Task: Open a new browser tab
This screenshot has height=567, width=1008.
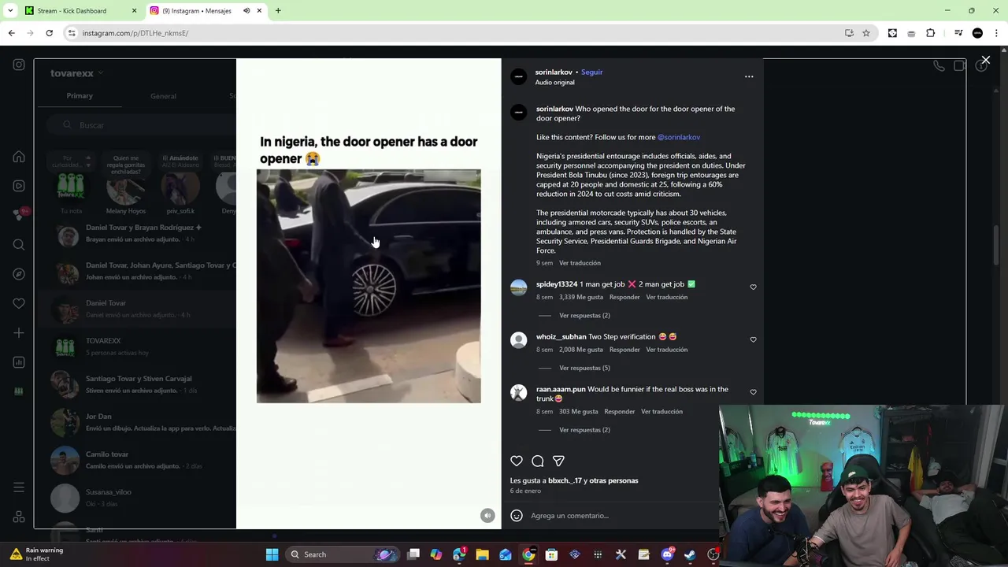Action: tap(278, 10)
